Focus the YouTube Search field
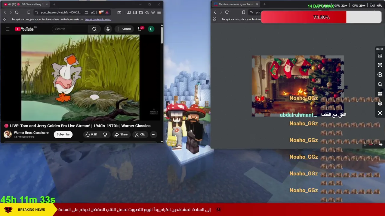Viewport: 385px width, 216px height. coord(71,29)
